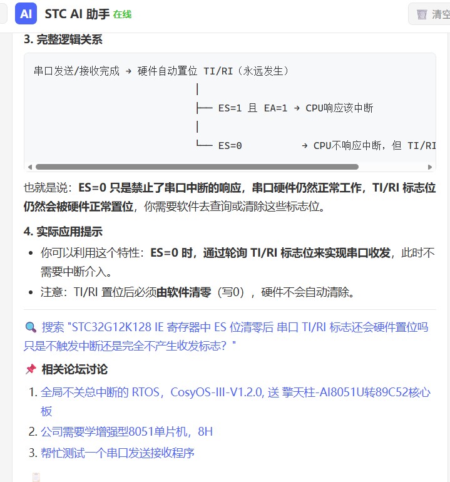
Task: Open the 帮忙测试一个串口发送接收程序 forum link
Action: [118, 453]
